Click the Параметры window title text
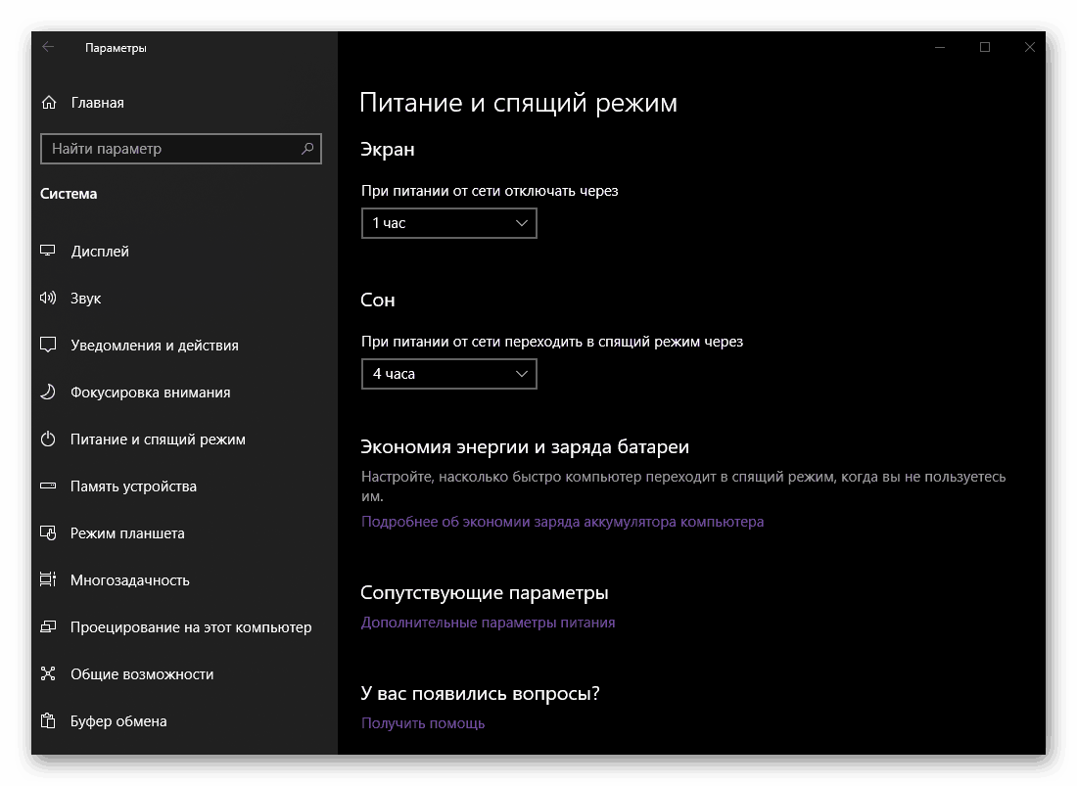Screen dimensions: 1077x786 click(117, 48)
